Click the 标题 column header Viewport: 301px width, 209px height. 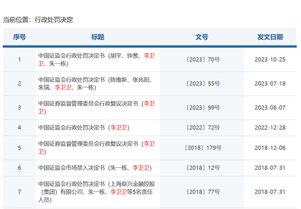click(x=98, y=37)
